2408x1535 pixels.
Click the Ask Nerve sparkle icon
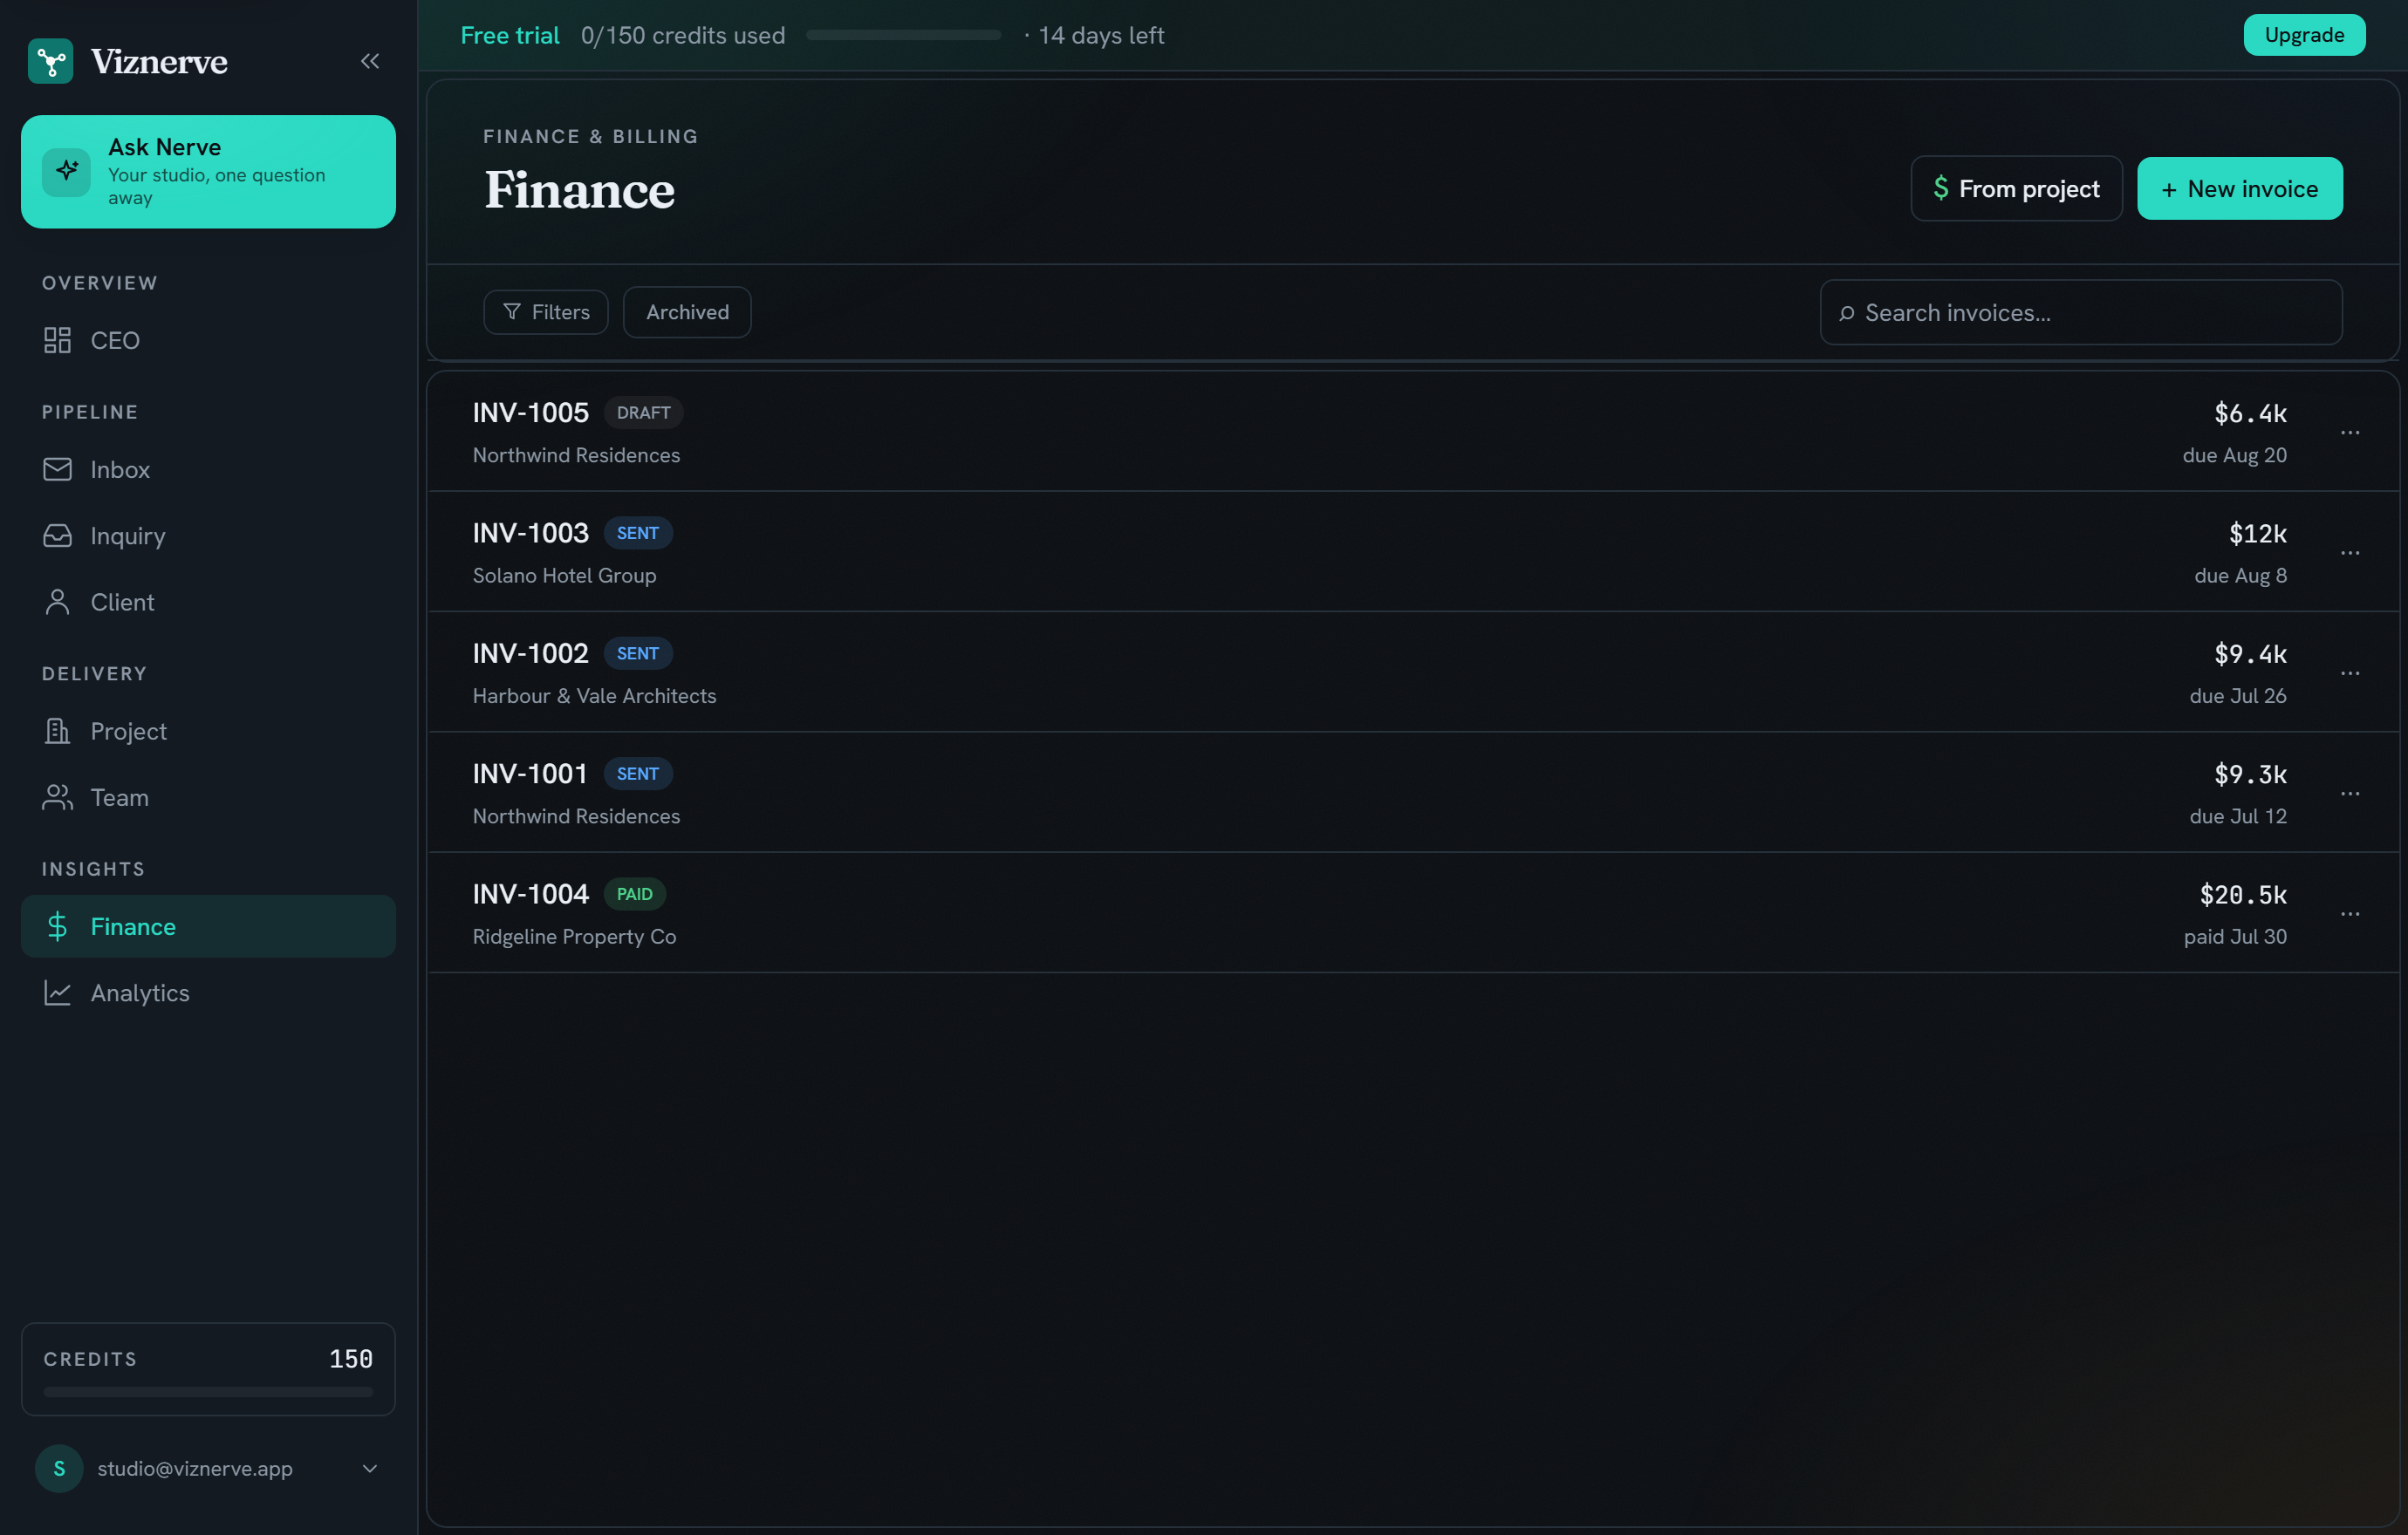tap(67, 171)
